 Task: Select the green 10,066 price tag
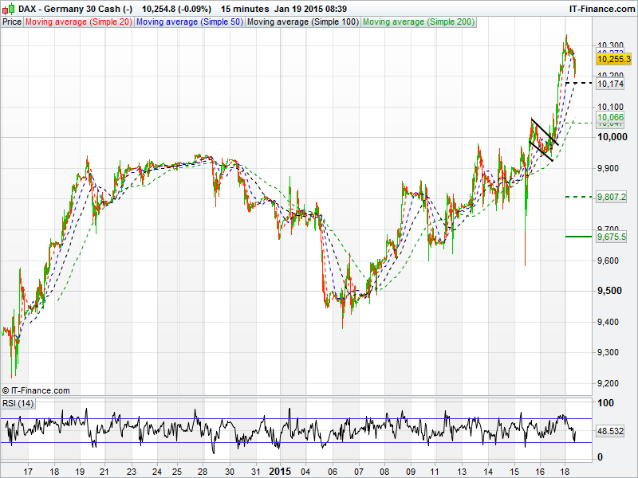(610, 116)
